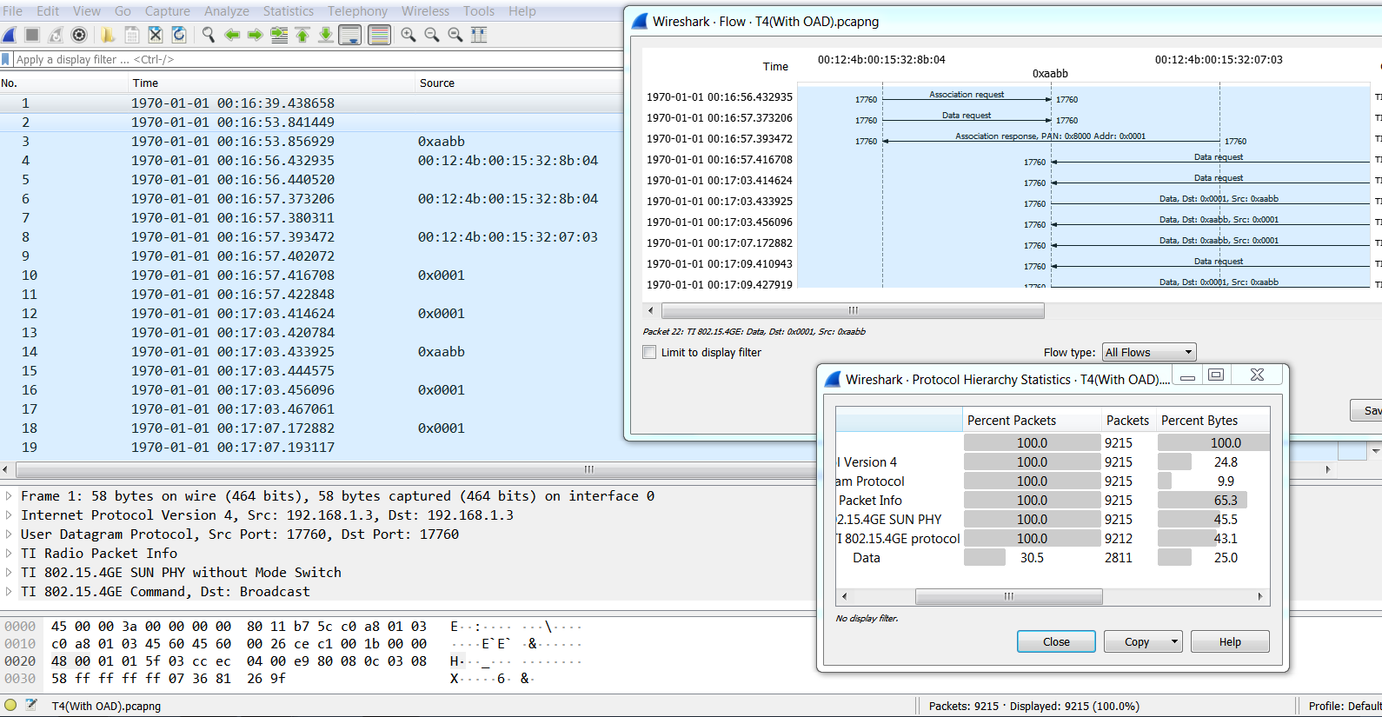This screenshot has height=717, width=1382.
Task: Start a new packet capture with the shark fin icon
Action: click(x=10, y=35)
